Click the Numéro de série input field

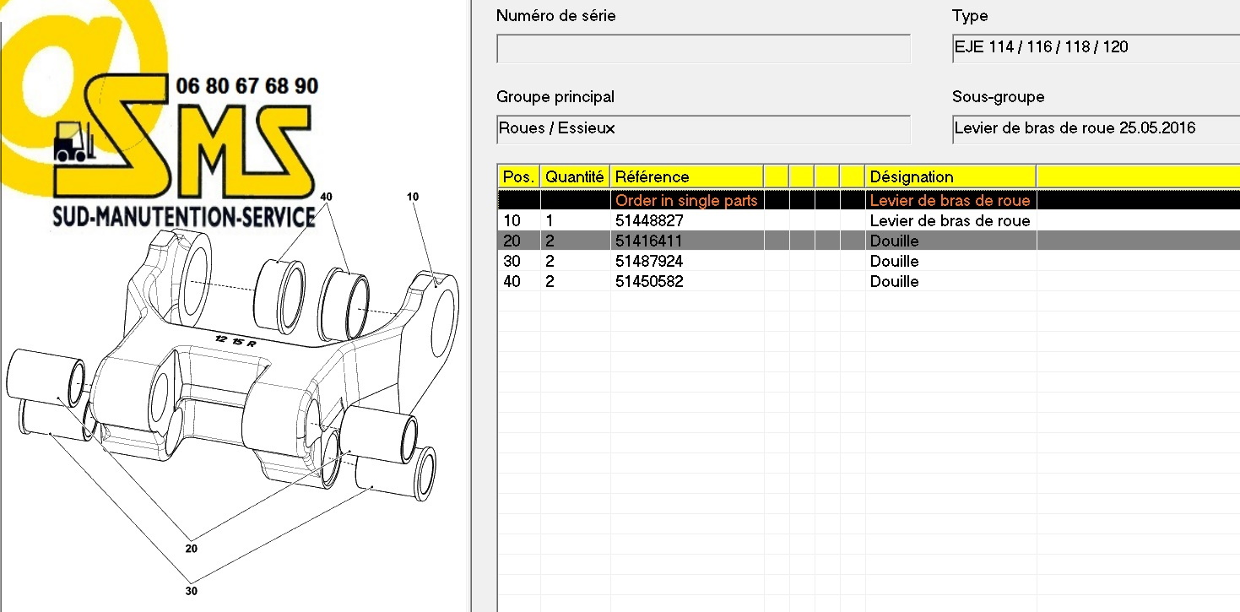(x=704, y=48)
